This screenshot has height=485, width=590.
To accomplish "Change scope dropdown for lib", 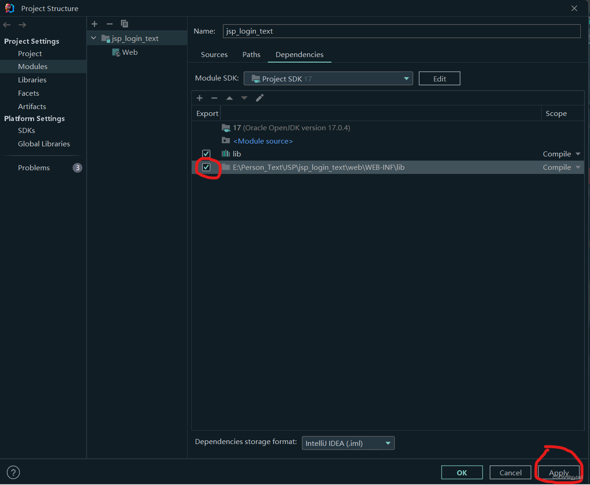I will point(561,154).
